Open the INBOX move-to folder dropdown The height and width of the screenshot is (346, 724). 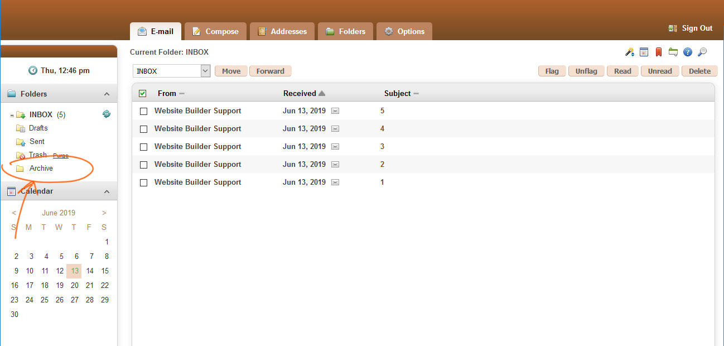pyautogui.click(x=172, y=71)
